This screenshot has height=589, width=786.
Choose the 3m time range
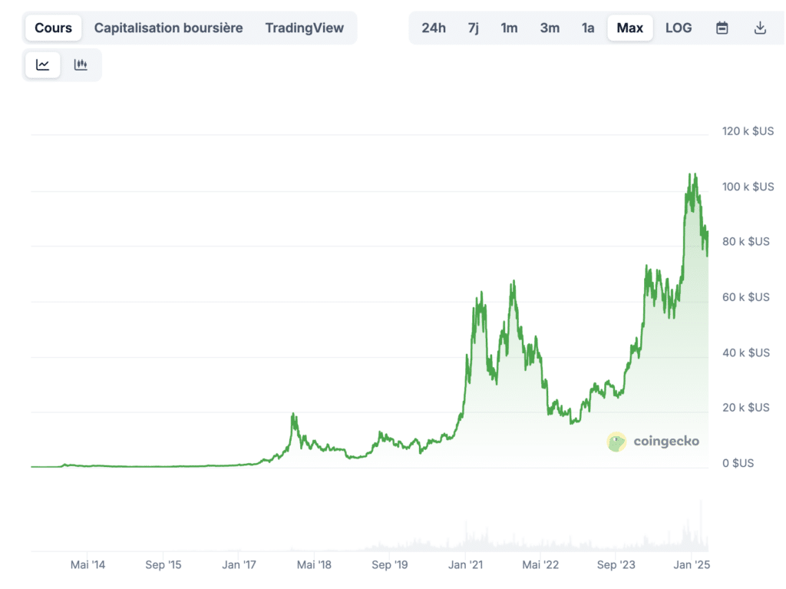(x=550, y=28)
